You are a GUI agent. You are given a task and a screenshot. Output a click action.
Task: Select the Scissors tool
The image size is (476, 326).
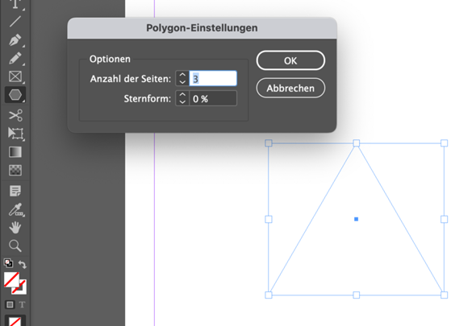tap(15, 115)
